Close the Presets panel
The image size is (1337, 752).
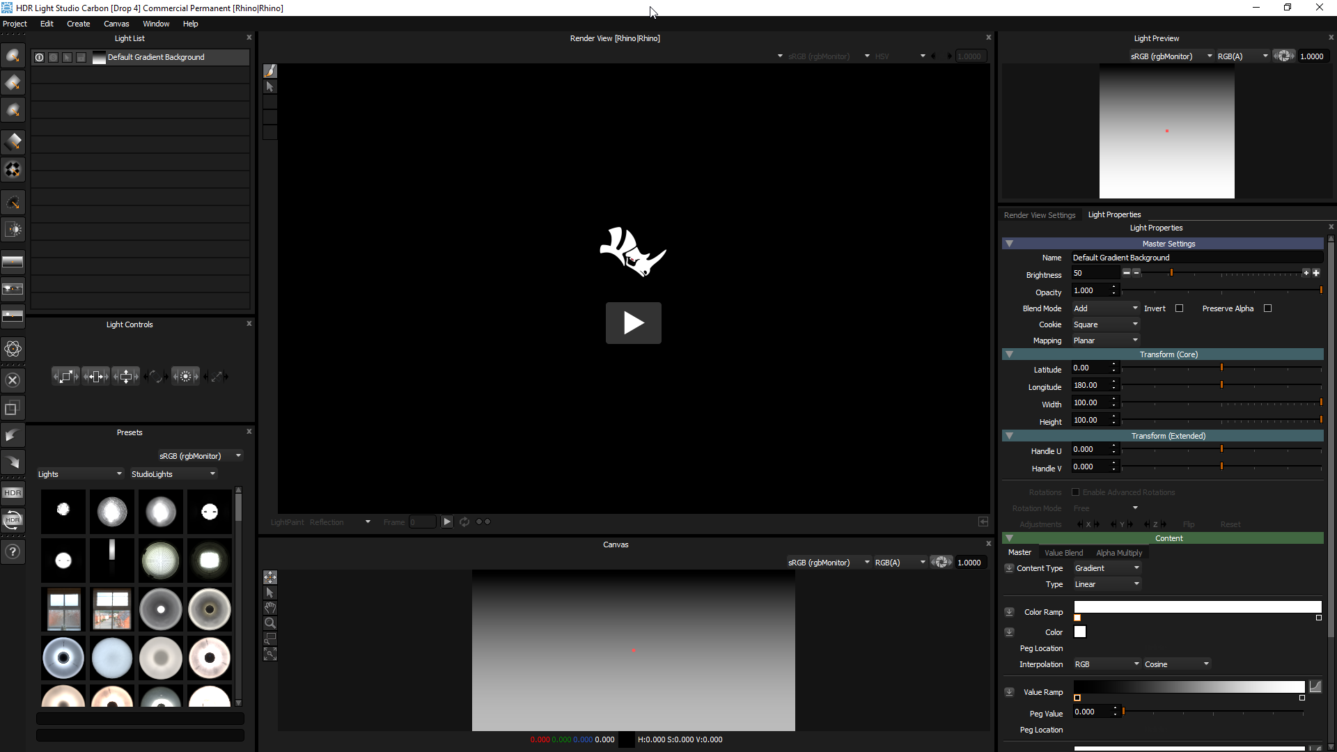[x=249, y=432]
